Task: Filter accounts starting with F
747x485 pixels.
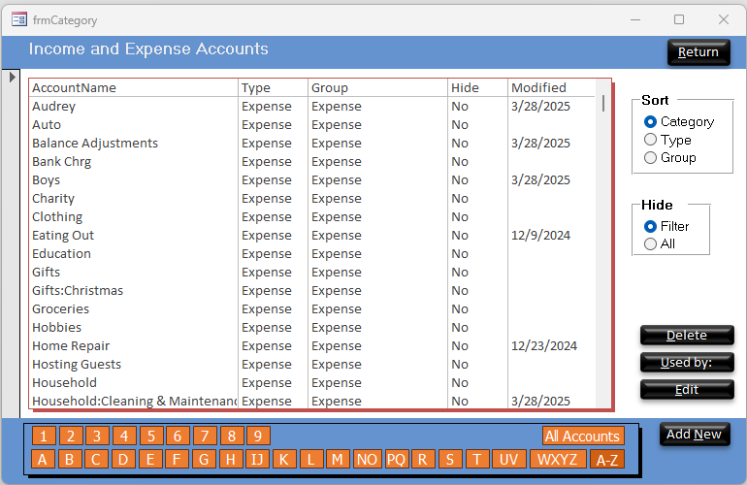Action: 177,460
